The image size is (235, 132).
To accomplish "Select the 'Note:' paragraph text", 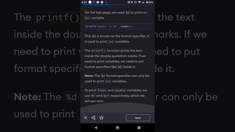I will pos(117,78).
